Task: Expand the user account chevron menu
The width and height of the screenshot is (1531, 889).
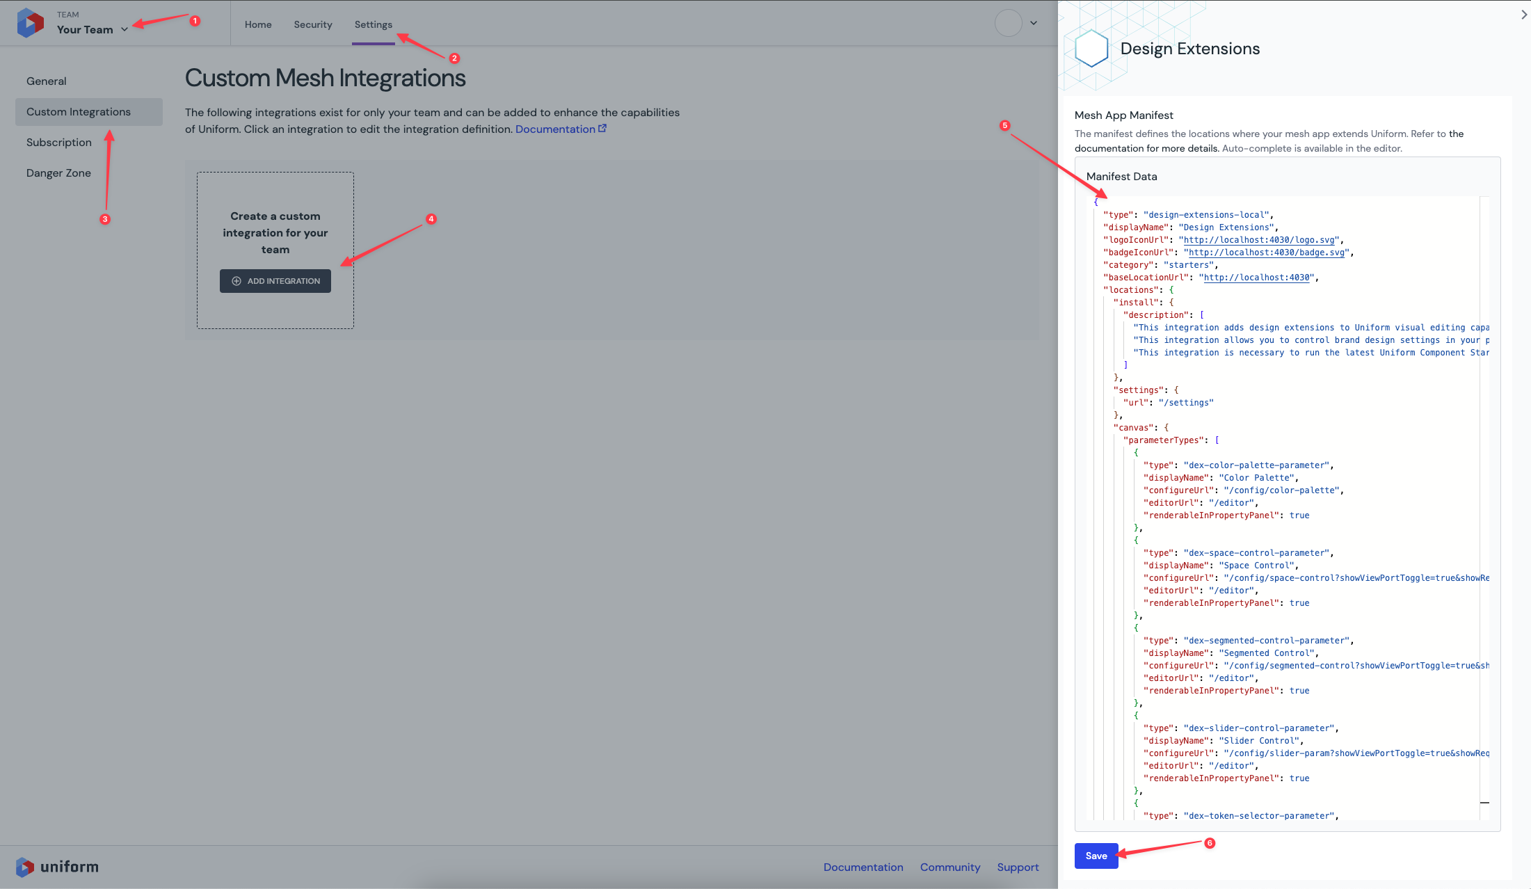Action: 1034,23
